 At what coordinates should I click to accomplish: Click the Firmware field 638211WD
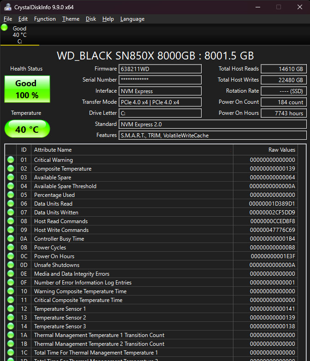pyautogui.click(x=160, y=69)
